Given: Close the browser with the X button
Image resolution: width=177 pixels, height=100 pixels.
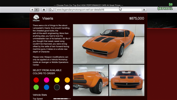Looking at the screenshot, I should point(144,10).
